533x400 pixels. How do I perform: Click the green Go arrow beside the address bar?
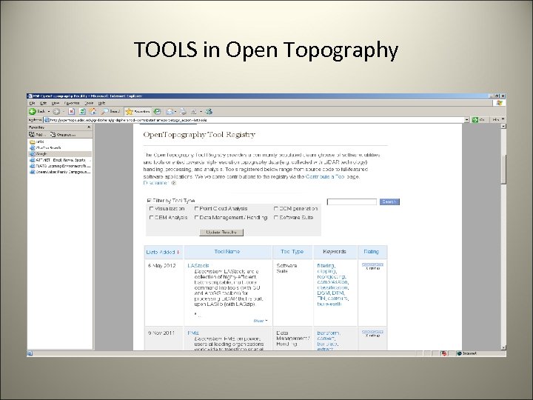click(x=475, y=120)
